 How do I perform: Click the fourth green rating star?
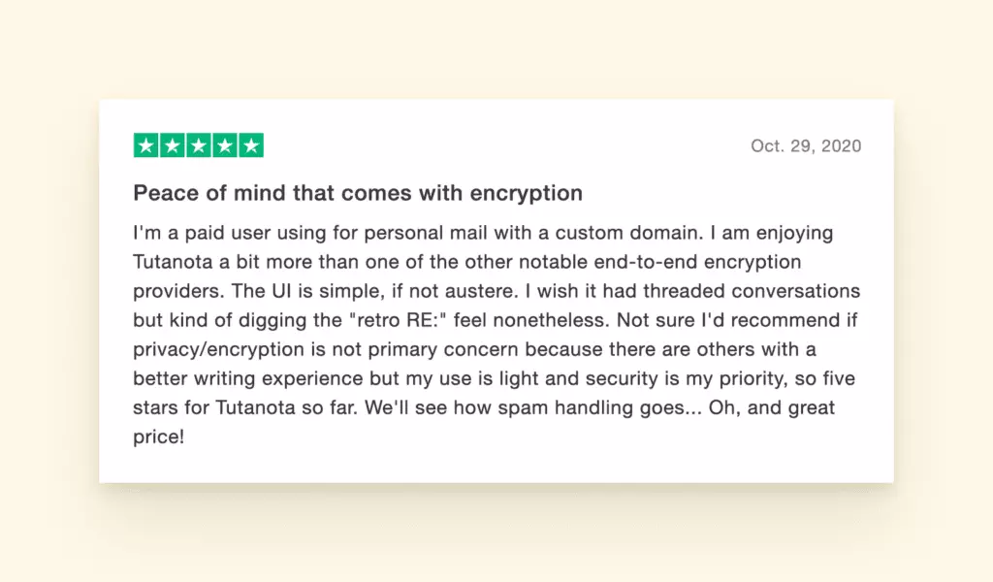pos(225,146)
